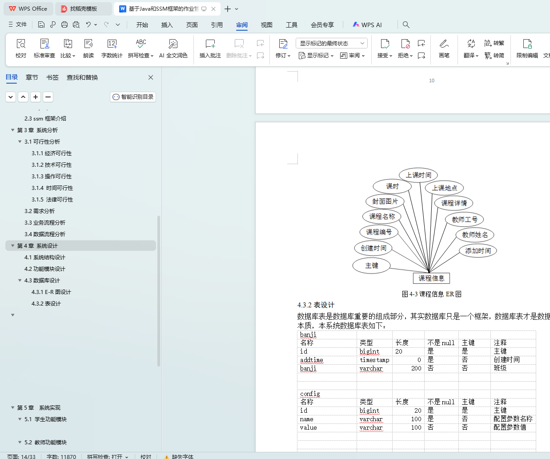The width and height of the screenshot is (550, 459).
Task: Collapse 5.2 教师功能模块 node
Action: click(x=20, y=442)
